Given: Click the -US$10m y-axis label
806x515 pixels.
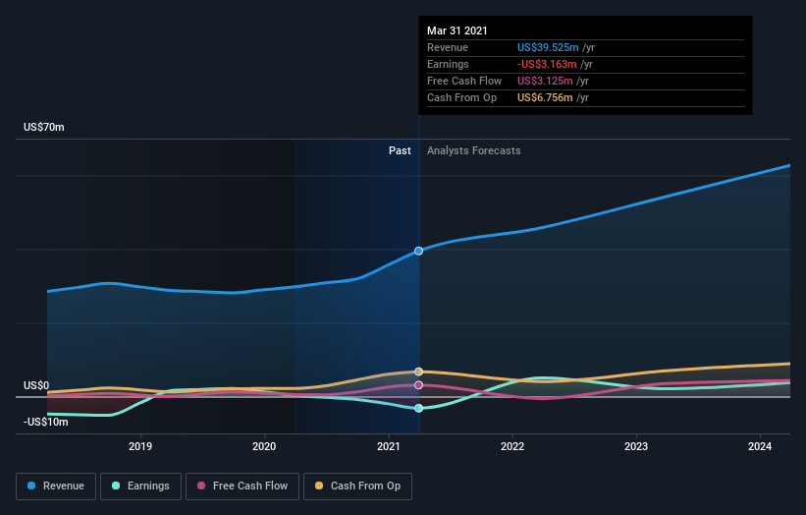Looking at the screenshot, I should click(x=45, y=422).
